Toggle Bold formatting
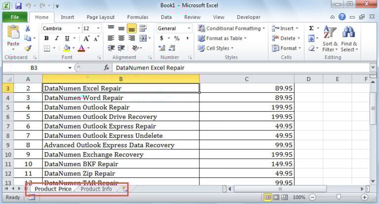The image size is (379, 204). click(x=46, y=38)
